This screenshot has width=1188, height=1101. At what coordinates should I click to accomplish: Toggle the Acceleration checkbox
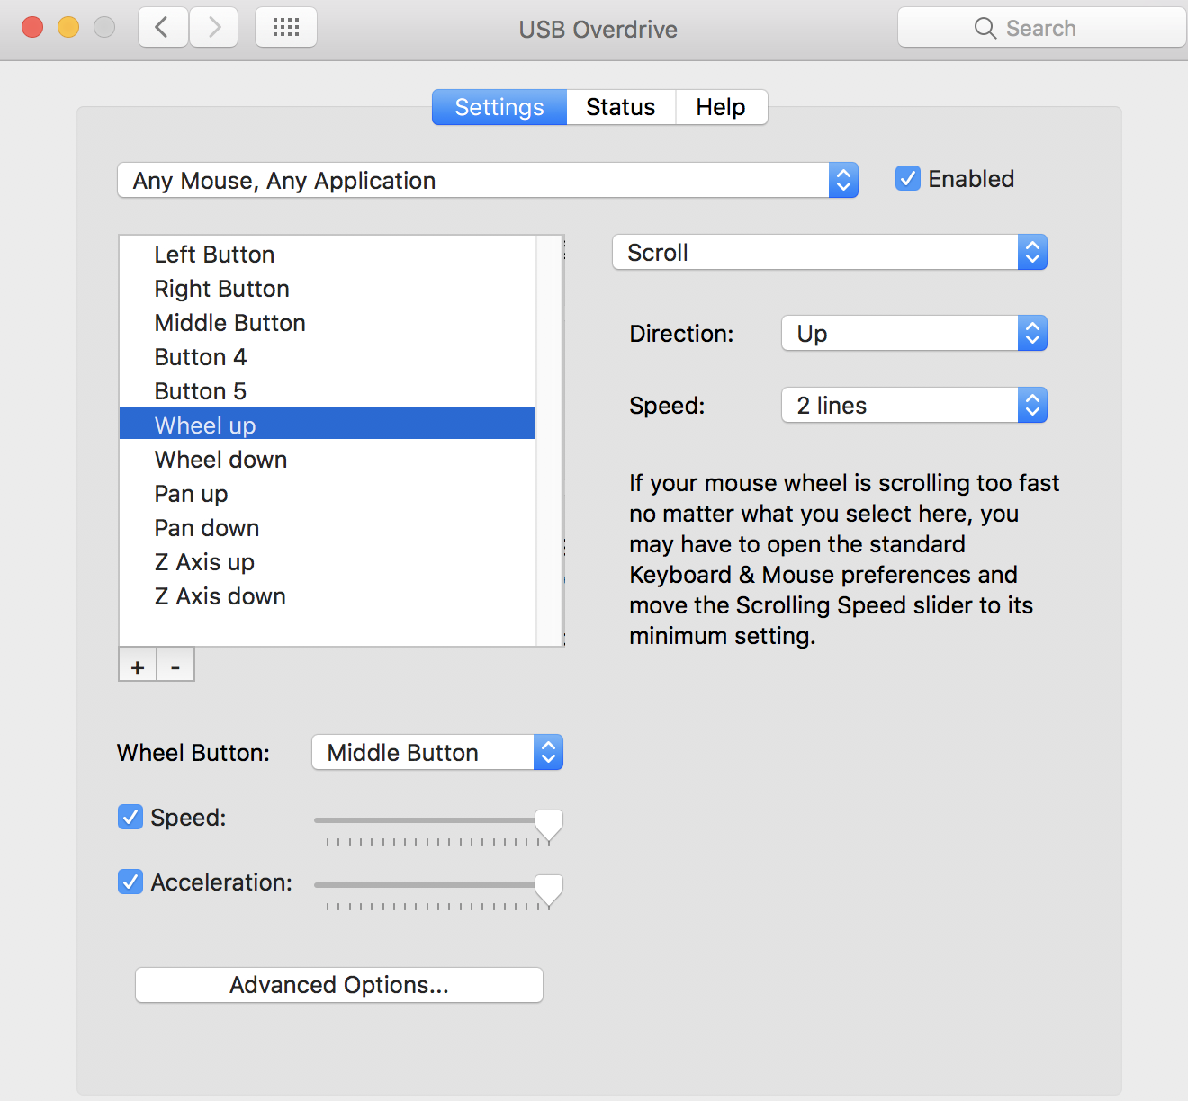coord(130,882)
